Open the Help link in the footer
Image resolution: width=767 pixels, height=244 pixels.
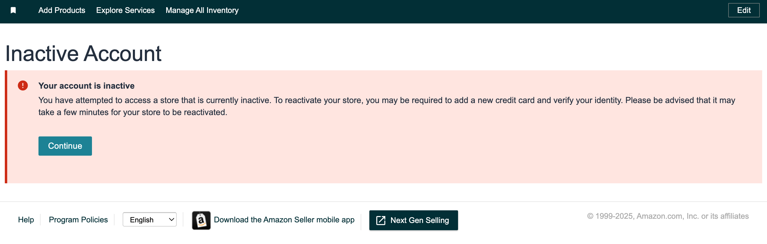point(26,220)
